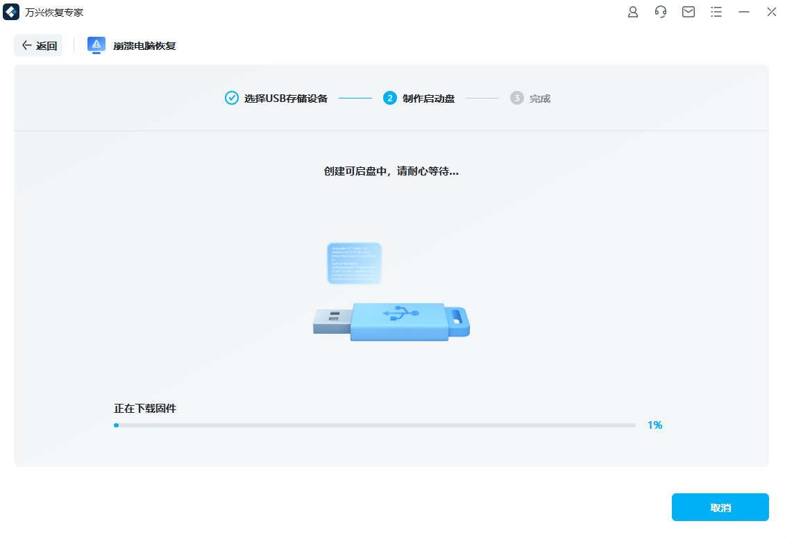Viewport: 785px width, 537px height.
Task: Click the blue checkmark on USB device step
Action: tap(230, 98)
